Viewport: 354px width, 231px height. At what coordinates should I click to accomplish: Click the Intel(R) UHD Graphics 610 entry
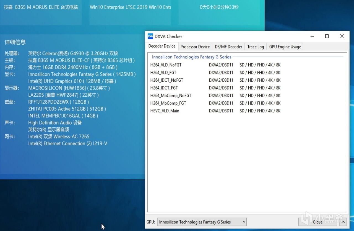[x=72, y=81]
